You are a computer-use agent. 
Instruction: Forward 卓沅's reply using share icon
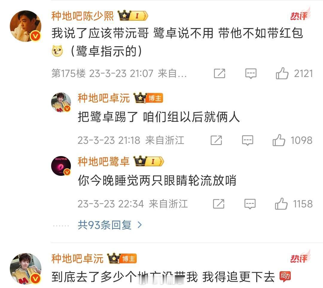216,140
